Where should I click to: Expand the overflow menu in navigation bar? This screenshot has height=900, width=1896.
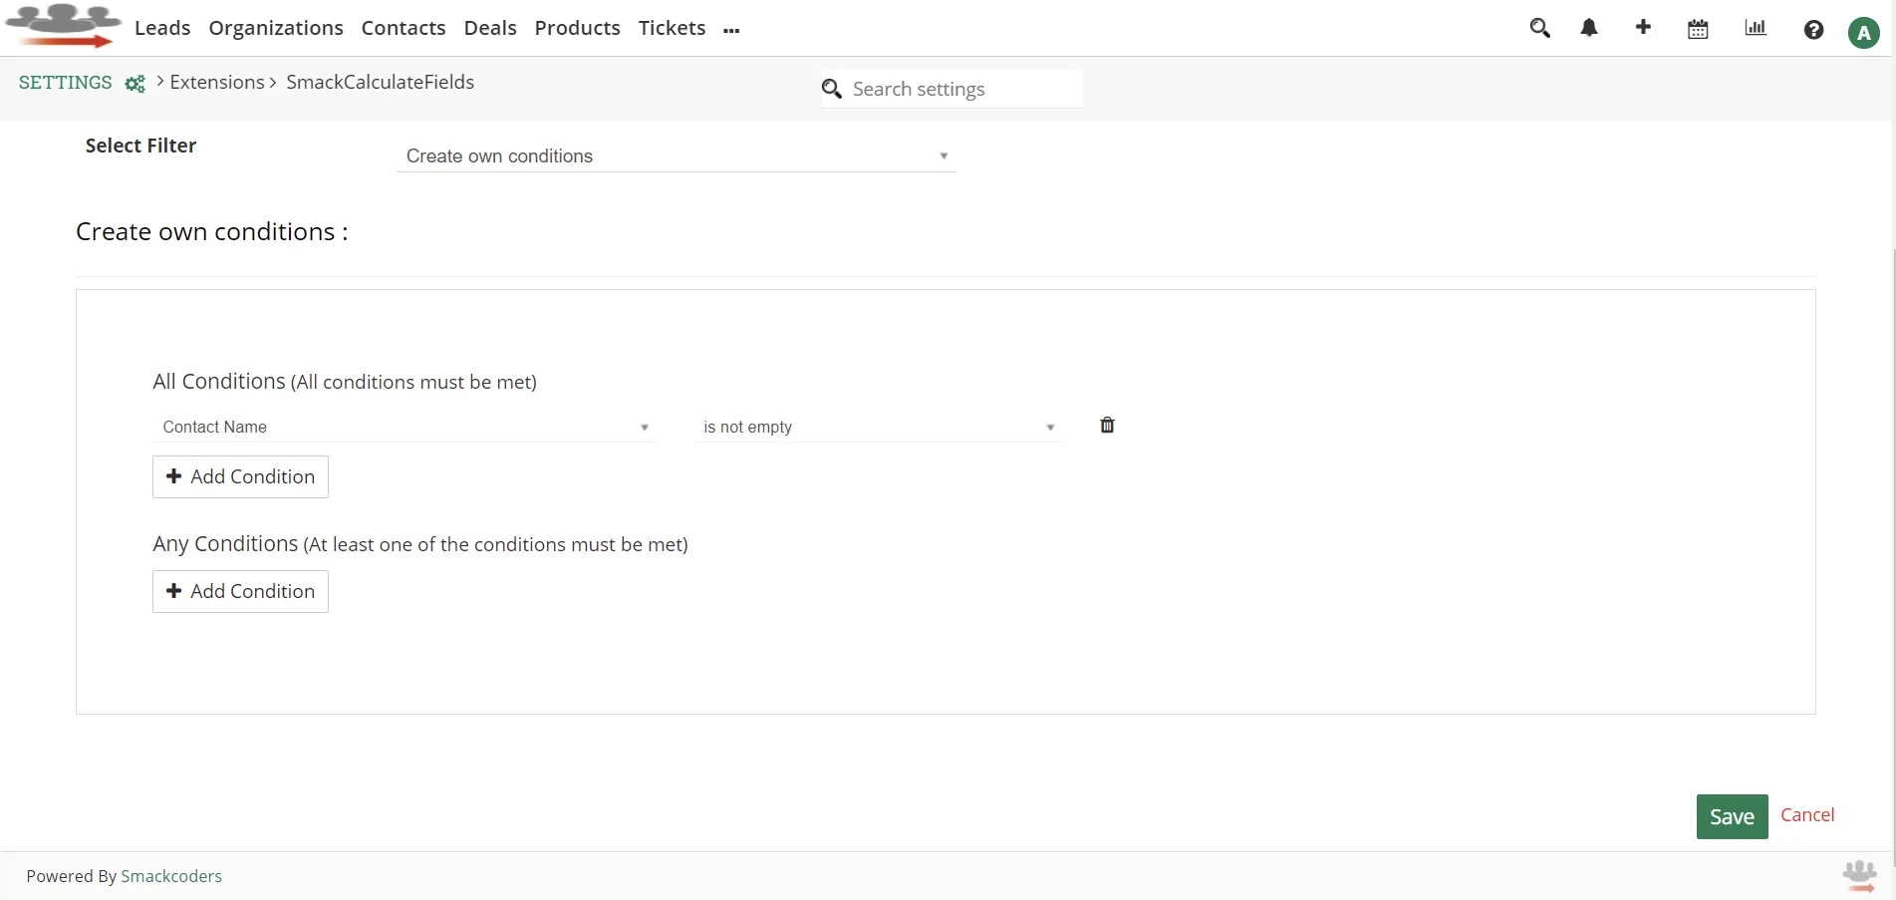coord(732,29)
